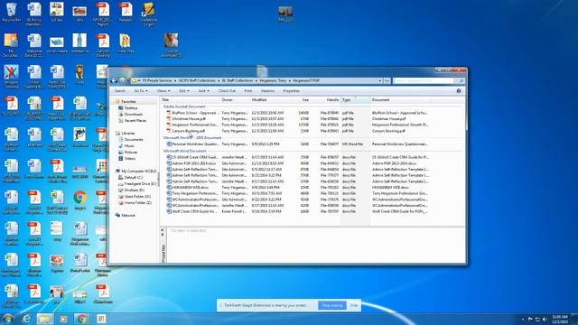Collapse the Adobe Acrobat Document group
This screenshot has width=578, height=325.
tap(184, 107)
